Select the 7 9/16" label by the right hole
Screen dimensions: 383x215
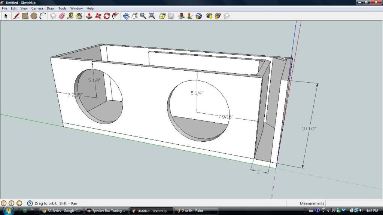[225, 117]
